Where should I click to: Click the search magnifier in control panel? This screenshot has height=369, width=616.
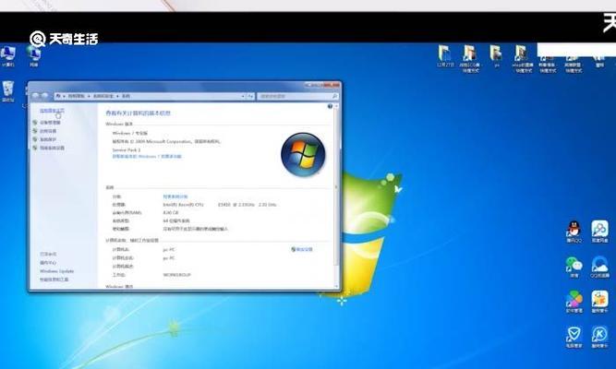tap(334, 96)
